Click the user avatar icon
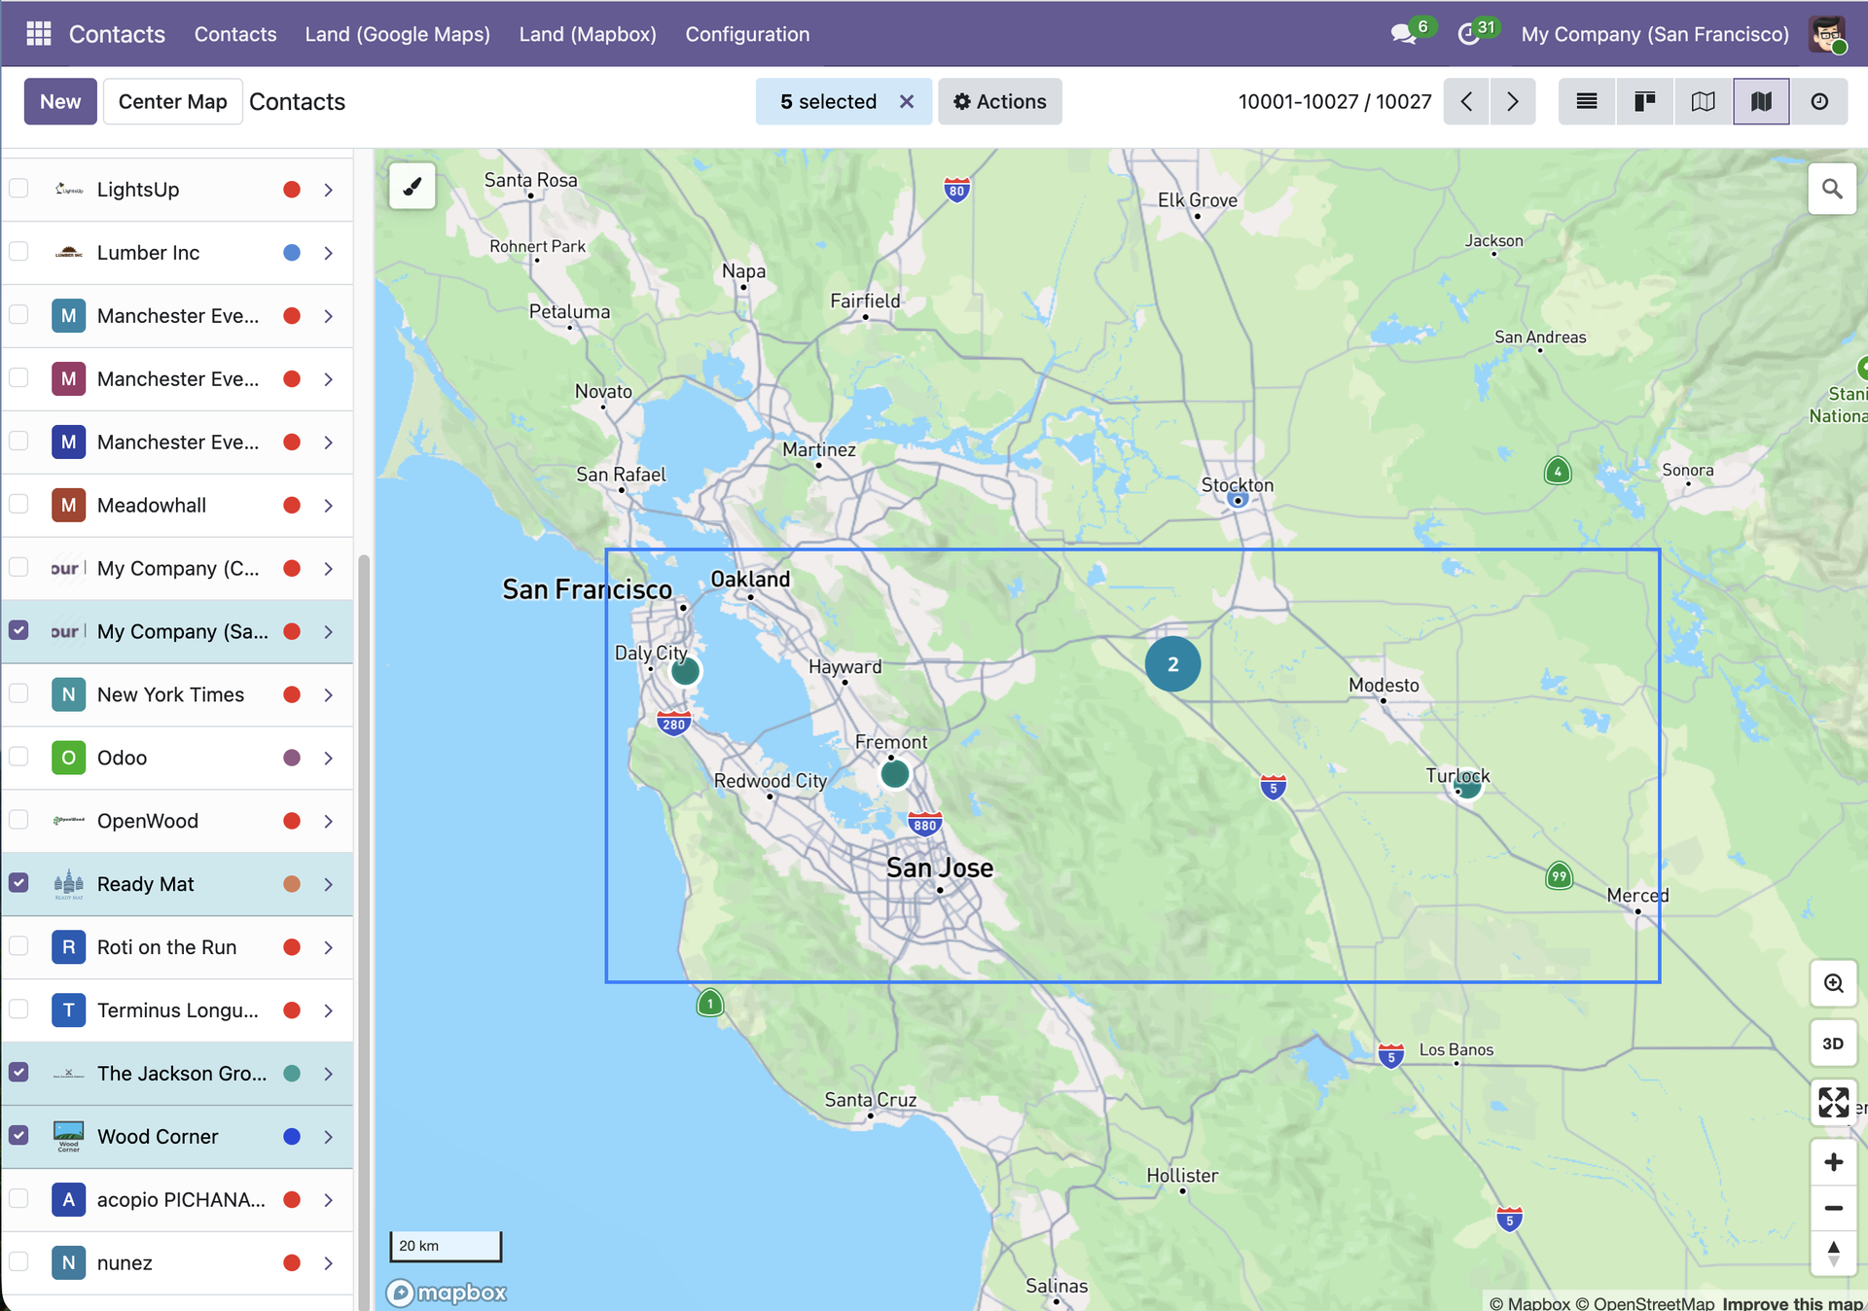Screen dimensions: 1868x1311 pyautogui.click(x=1827, y=34)
